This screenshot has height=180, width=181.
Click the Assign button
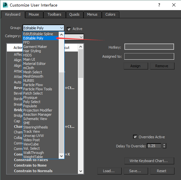pyautogui.click(x=136, y=66)
